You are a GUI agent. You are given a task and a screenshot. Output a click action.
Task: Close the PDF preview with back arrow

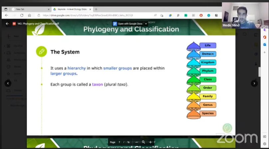click(7, 24)
